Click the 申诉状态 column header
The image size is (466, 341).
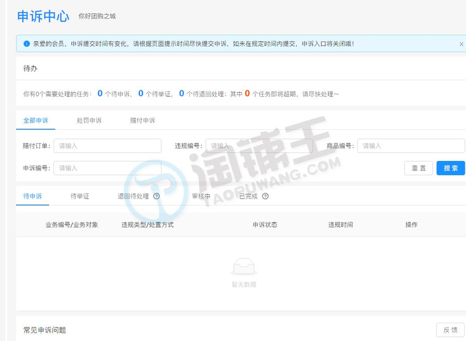[x=265, y=225]
